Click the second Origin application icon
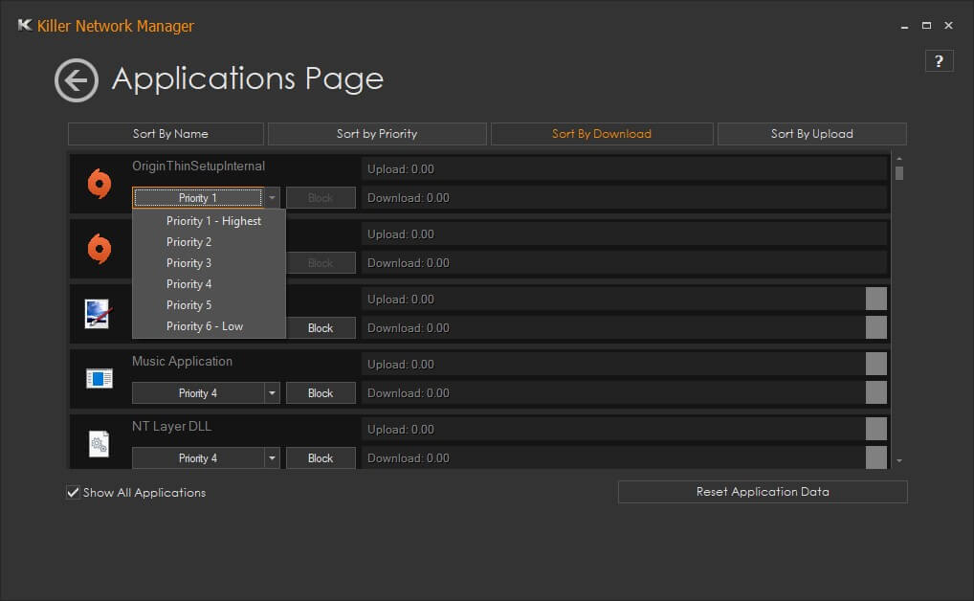Image resolution: width=974 pixels, height=601 pixels. coord(100,248)
